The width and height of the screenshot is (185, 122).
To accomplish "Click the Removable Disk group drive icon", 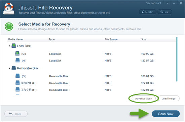I will [x=13, y=68].
